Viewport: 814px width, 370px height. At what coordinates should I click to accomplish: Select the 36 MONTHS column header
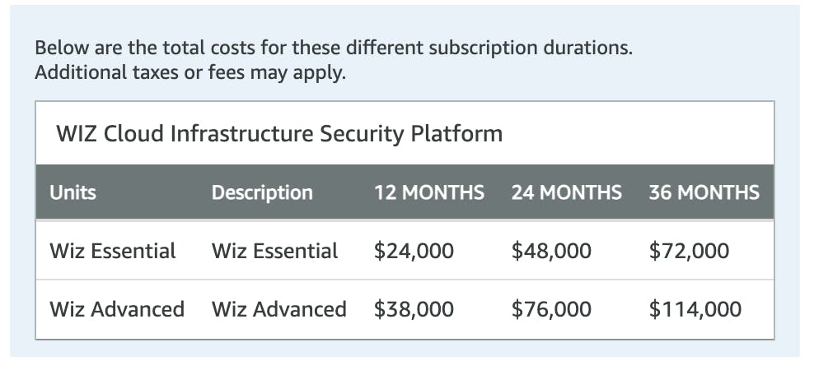point(704,192)
